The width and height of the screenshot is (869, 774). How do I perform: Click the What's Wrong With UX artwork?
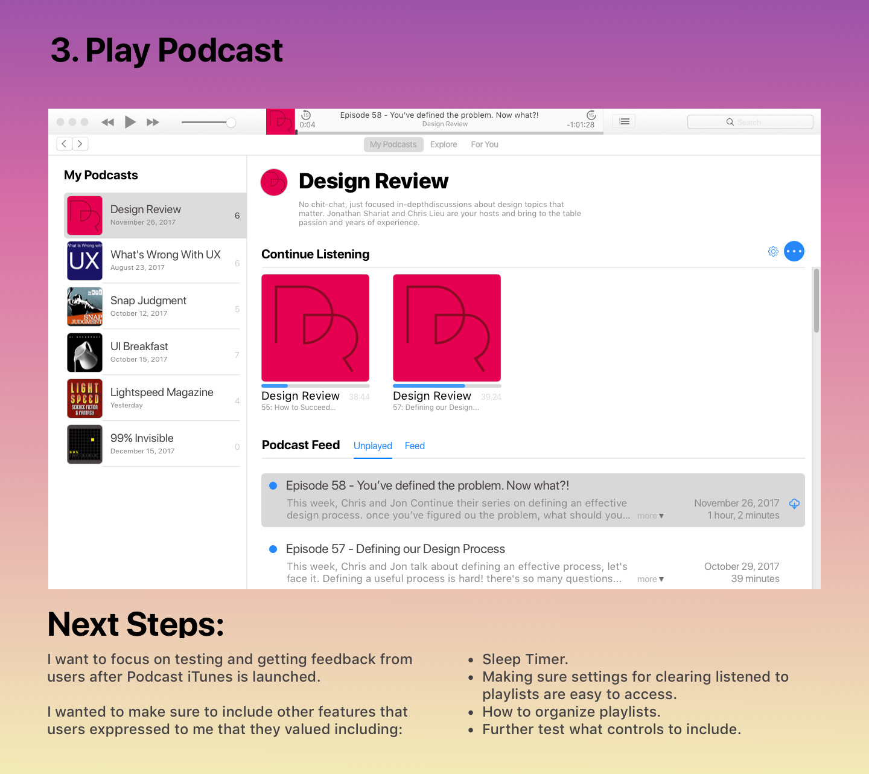point(84,261)
